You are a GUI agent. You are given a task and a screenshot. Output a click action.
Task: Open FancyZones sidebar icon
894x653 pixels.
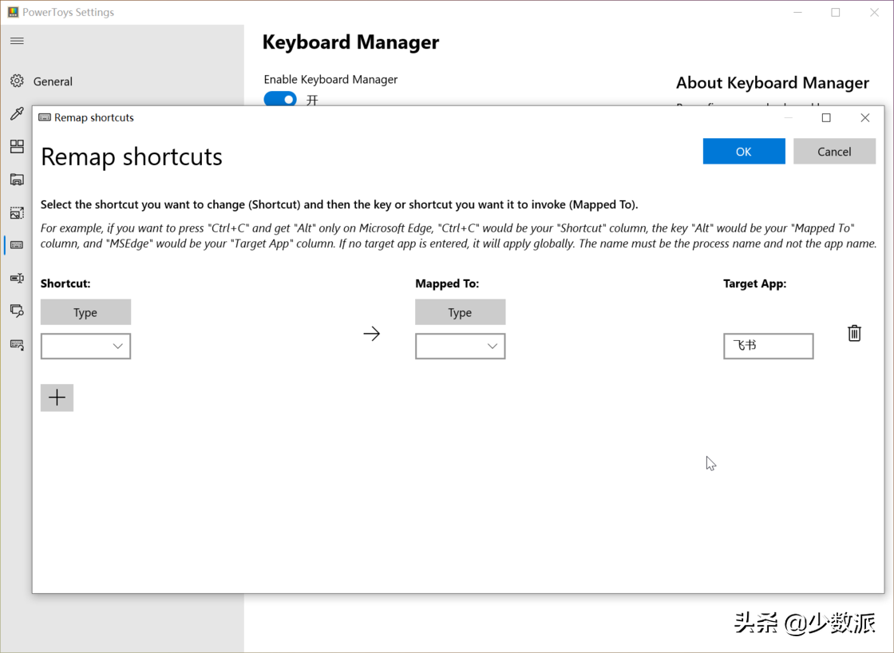point(17,147)
